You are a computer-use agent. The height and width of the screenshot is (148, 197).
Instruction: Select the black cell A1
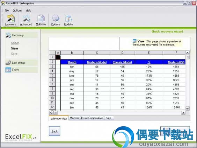point(58,57)
